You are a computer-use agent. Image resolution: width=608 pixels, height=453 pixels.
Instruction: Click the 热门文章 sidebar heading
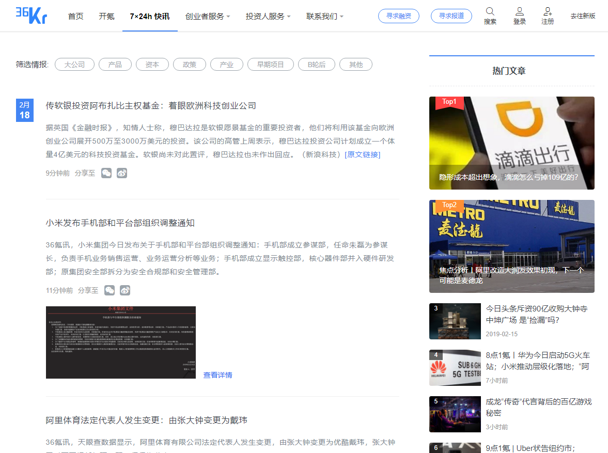click(x=509, y=71)
